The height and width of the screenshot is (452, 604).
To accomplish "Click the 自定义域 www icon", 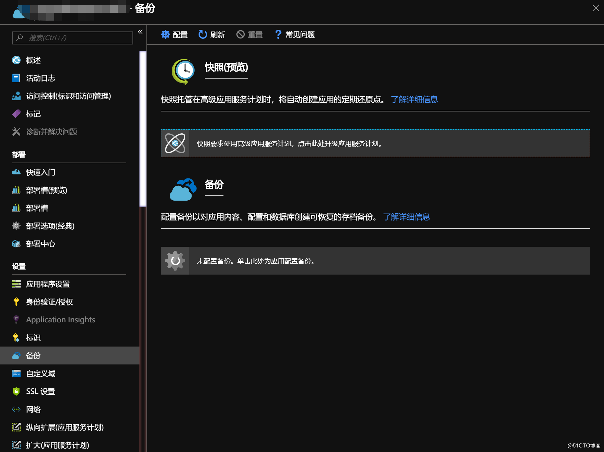I will [x=16, y=373].
